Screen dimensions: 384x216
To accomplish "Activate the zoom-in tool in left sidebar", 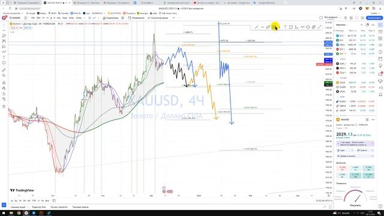I will (x=4, y=76).
